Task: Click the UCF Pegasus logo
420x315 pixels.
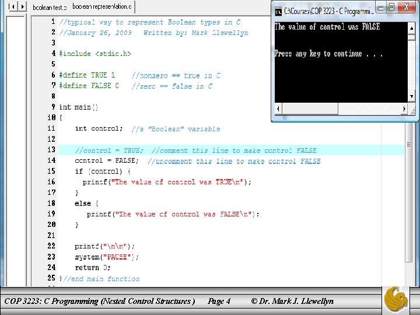Action: [x=395, y=299]
